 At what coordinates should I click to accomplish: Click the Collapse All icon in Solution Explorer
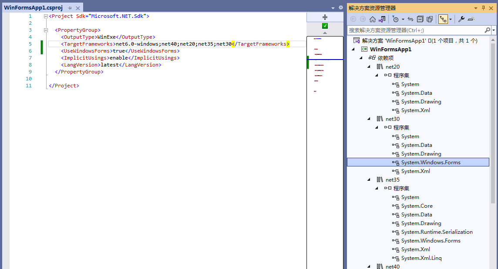pyautogui.click(x=420, y=19)
